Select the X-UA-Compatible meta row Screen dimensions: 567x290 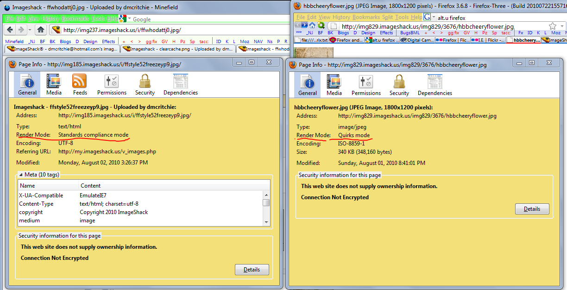(140, 195)
